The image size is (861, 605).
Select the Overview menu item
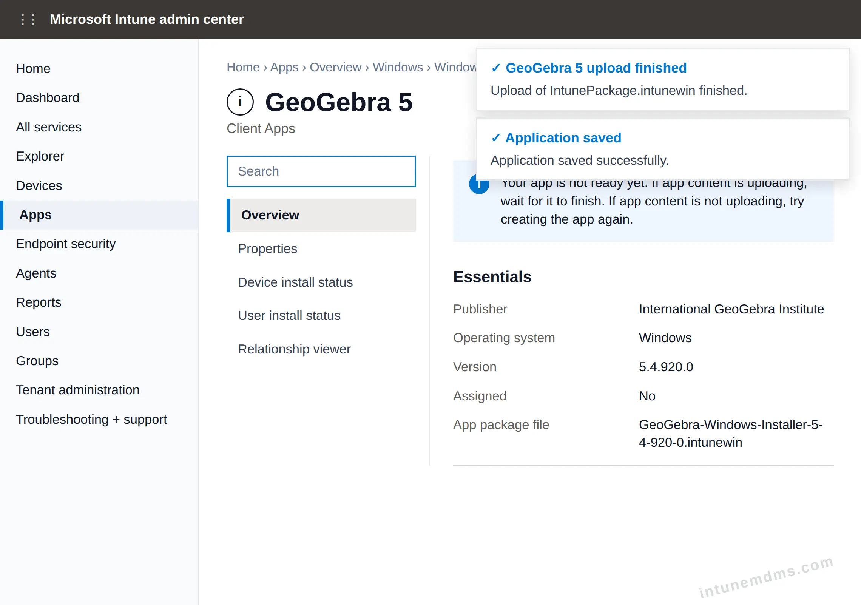coord(321,215)
